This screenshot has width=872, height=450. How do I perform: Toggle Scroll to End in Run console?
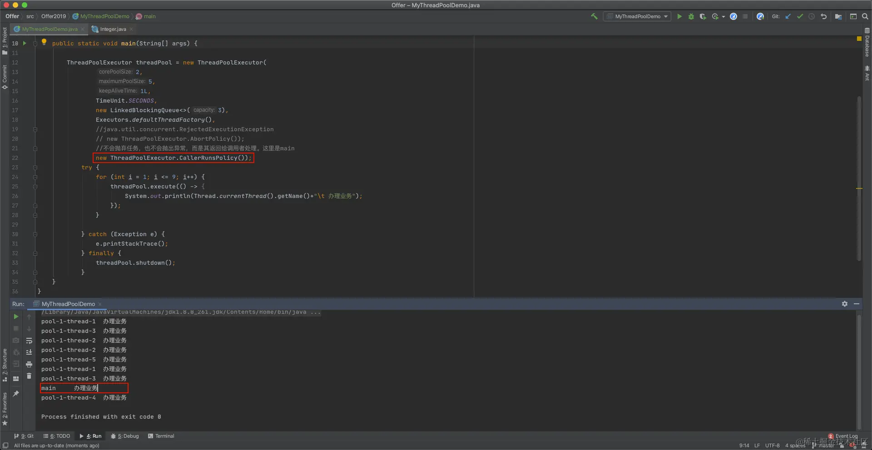click(29, 352)
